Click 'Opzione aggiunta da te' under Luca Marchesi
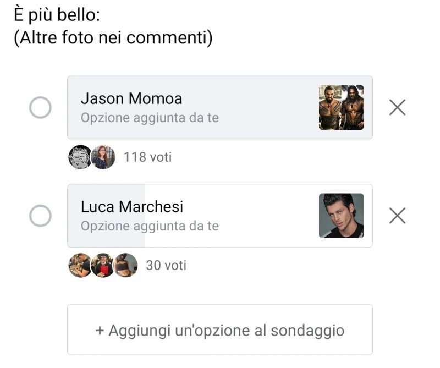The image size is (440, 368). click(x=150, y=226)
